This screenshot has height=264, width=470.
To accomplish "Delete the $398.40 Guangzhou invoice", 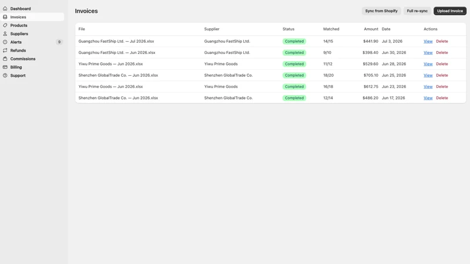I will click(x=442, y=53).
